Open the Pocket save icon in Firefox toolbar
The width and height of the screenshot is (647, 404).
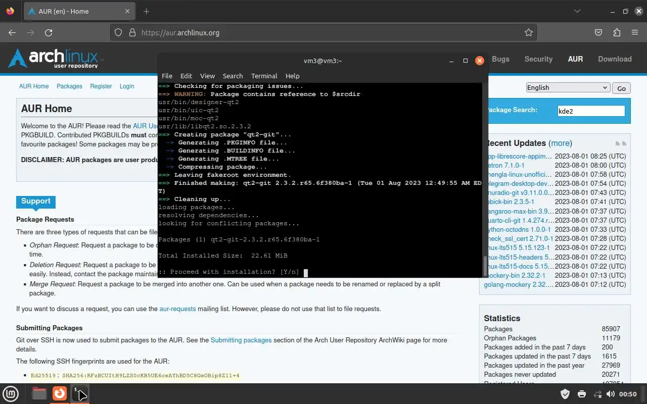click(x=598, y=32)
